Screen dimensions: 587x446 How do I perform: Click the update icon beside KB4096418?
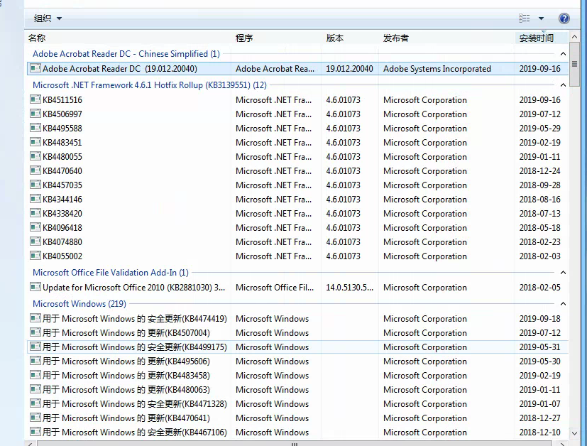35,227
